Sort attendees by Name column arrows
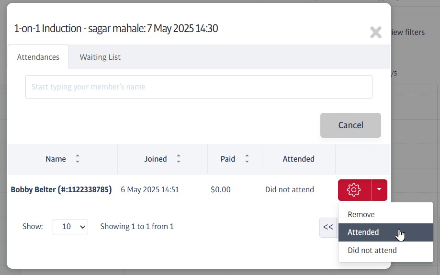The height and width of the screenshot is (275, 440). (78, 159)
